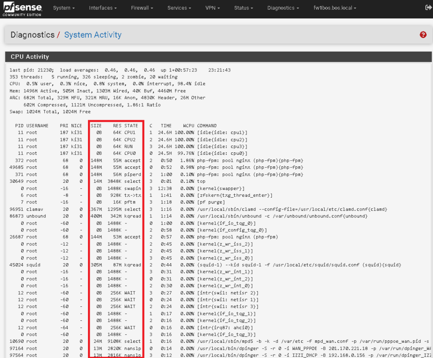Viewport: 433px width, 358px height.
Task: Open the red help question-mark icon
Action: [x=423, y=35]
